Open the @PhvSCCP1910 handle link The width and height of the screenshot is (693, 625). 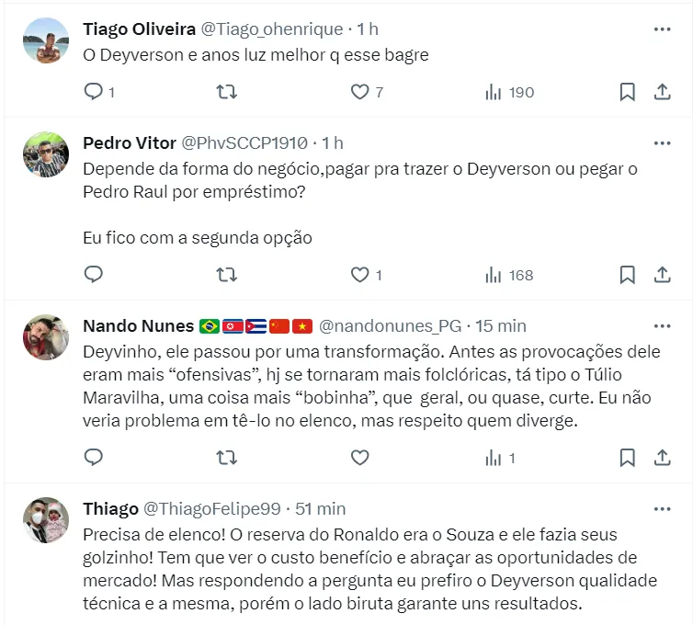(x=245, y=143)
